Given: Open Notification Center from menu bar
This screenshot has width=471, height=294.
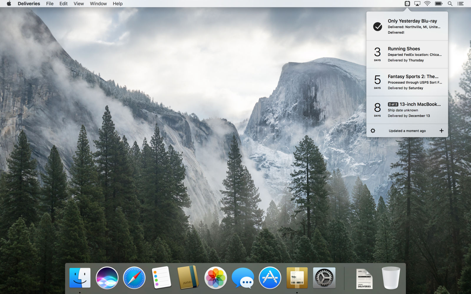Looking at the screenshot, I should [460, 4].
